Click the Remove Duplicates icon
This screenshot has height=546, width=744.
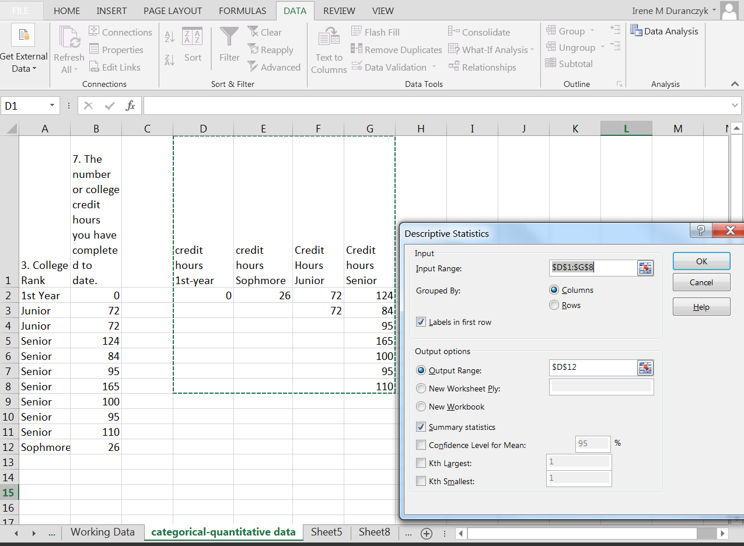tap(357, 50)
